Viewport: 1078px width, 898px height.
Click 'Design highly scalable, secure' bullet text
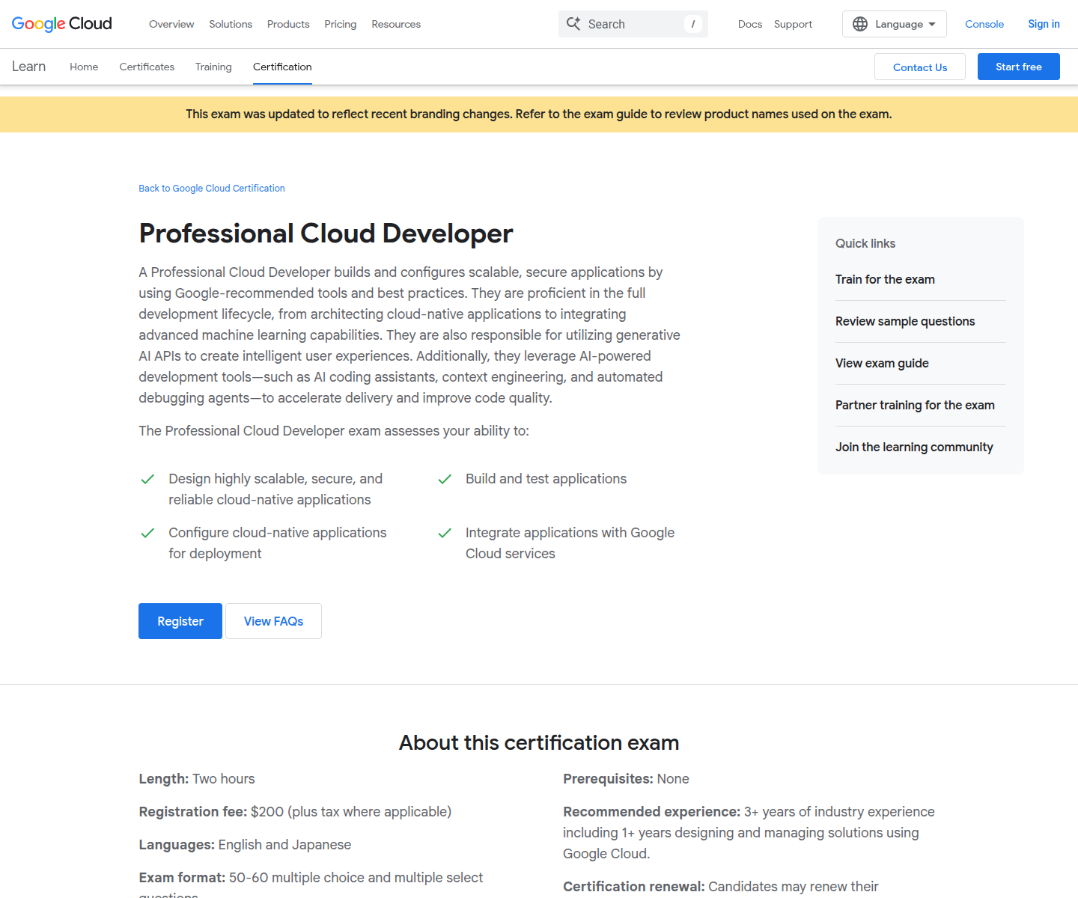coord(275,489)
